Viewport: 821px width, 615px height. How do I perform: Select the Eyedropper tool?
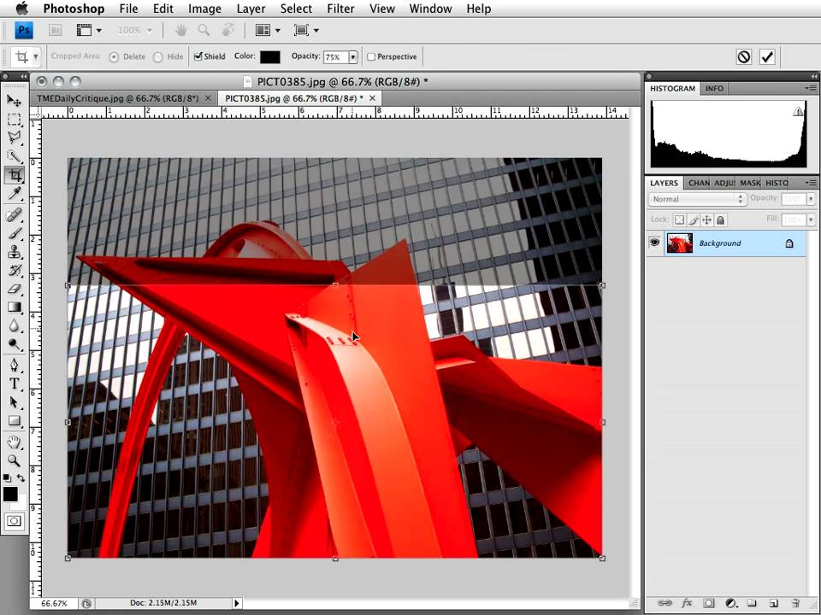15,194
